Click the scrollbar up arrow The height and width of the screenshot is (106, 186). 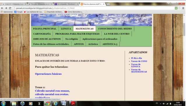pyautogui.click(x=184, y=15)
